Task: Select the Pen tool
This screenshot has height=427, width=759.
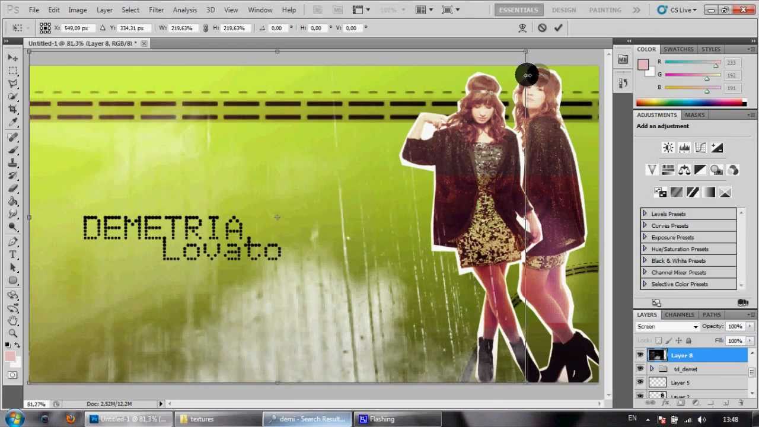Action: 13,241
